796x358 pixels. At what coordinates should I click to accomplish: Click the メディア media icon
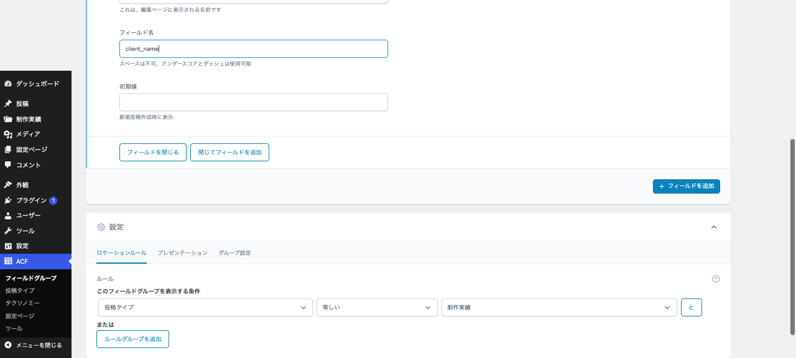point(8,134)
